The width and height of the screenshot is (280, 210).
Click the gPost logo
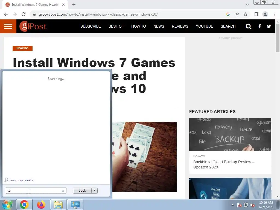(33, 26)
